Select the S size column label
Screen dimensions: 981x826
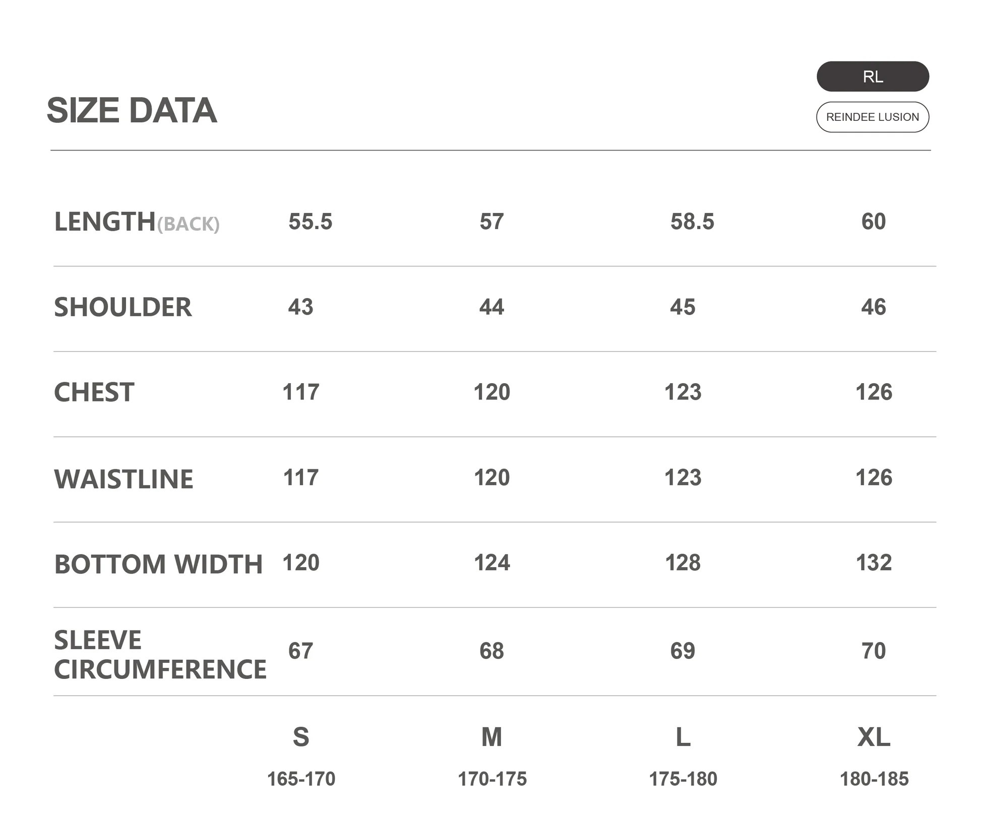301,737
